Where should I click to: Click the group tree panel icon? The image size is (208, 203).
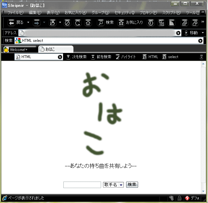pyautogui.click(x=161, y=23)
